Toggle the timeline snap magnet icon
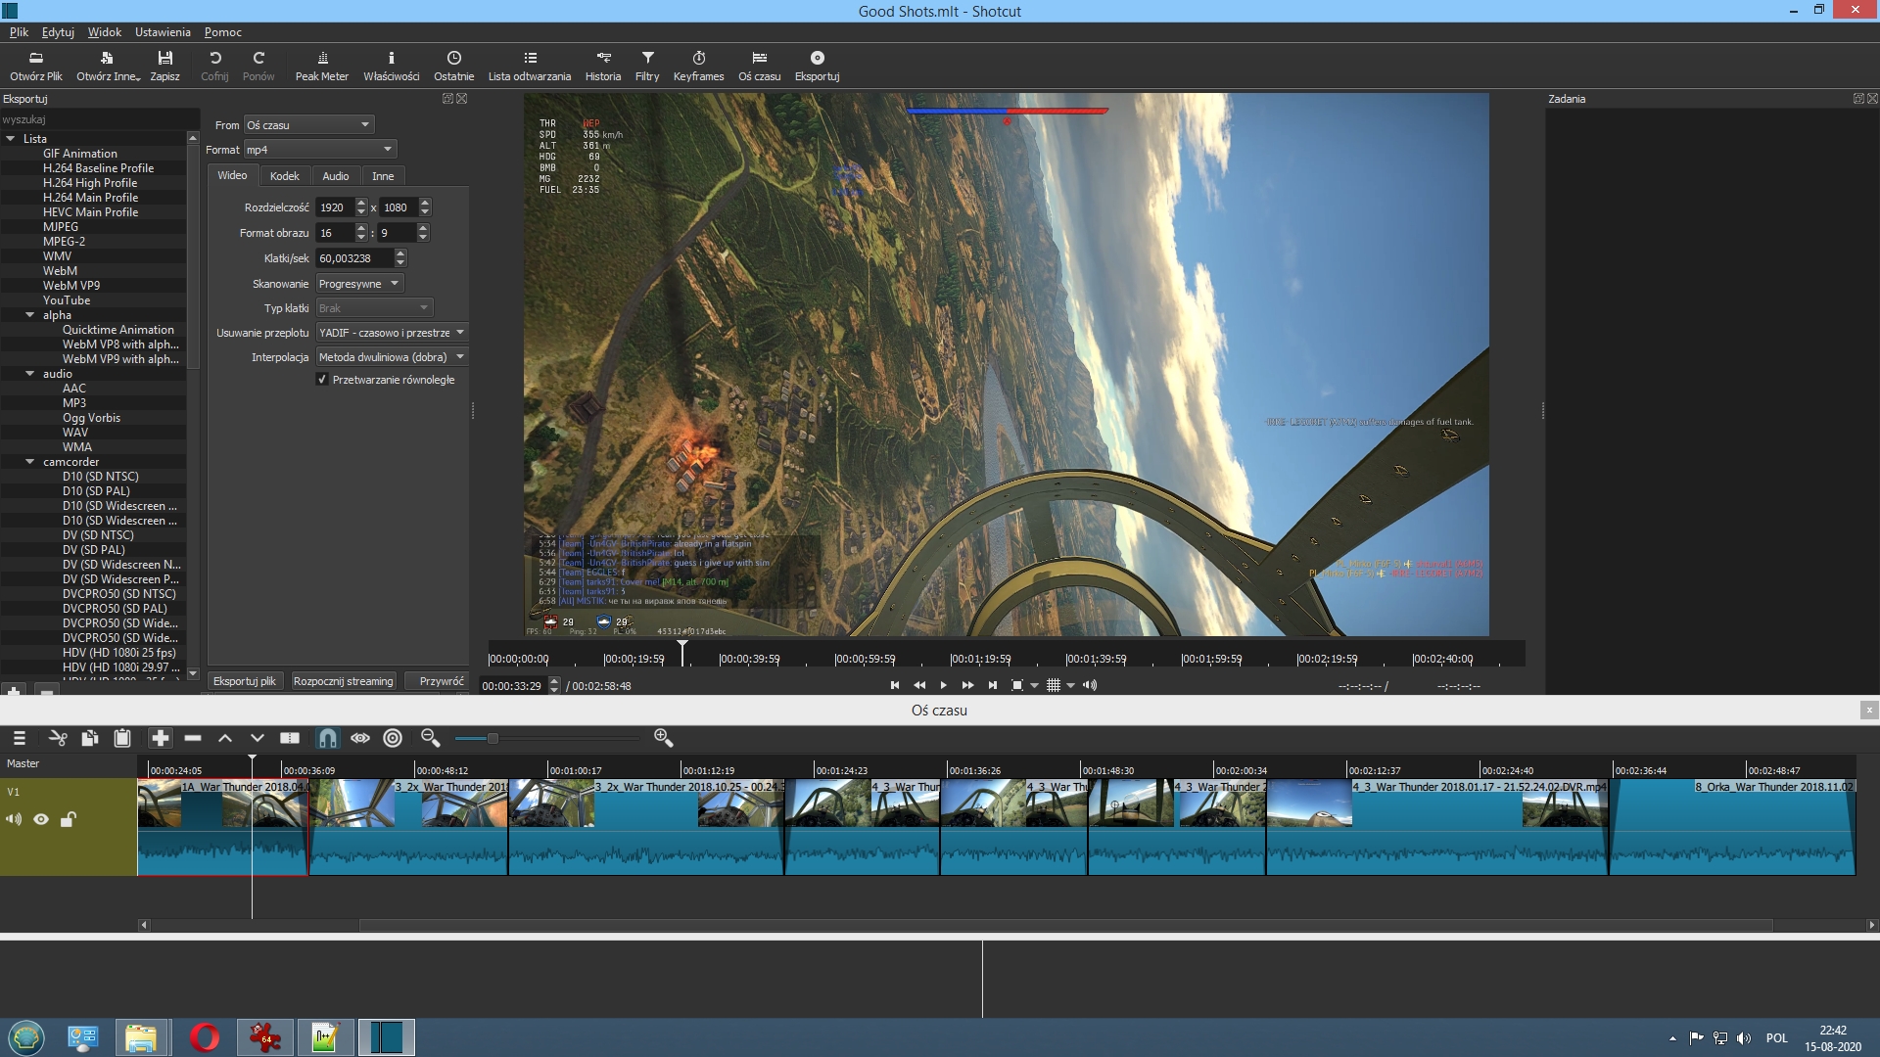The image size is (1880, 1057). click(x=327, y=738)
